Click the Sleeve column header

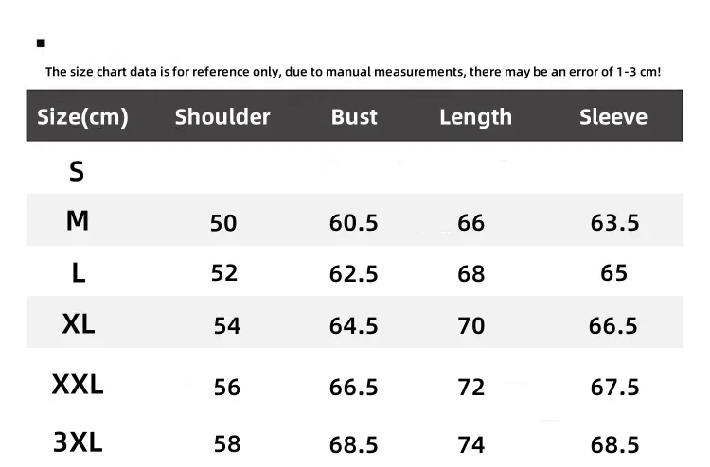point(613,117)
